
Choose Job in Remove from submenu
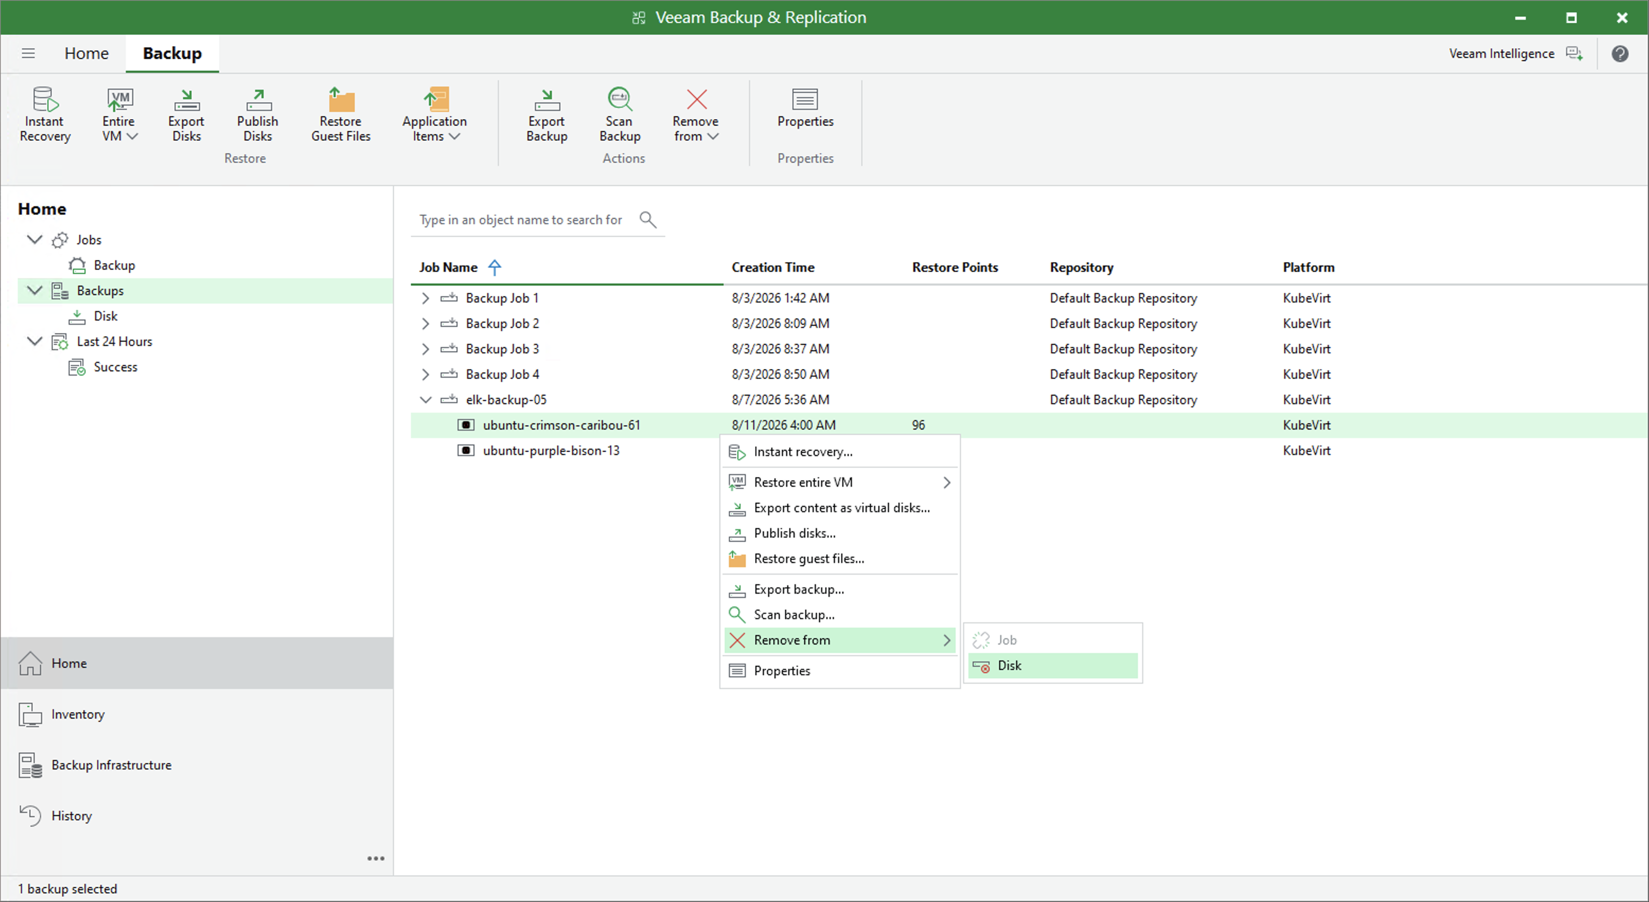1053,640
